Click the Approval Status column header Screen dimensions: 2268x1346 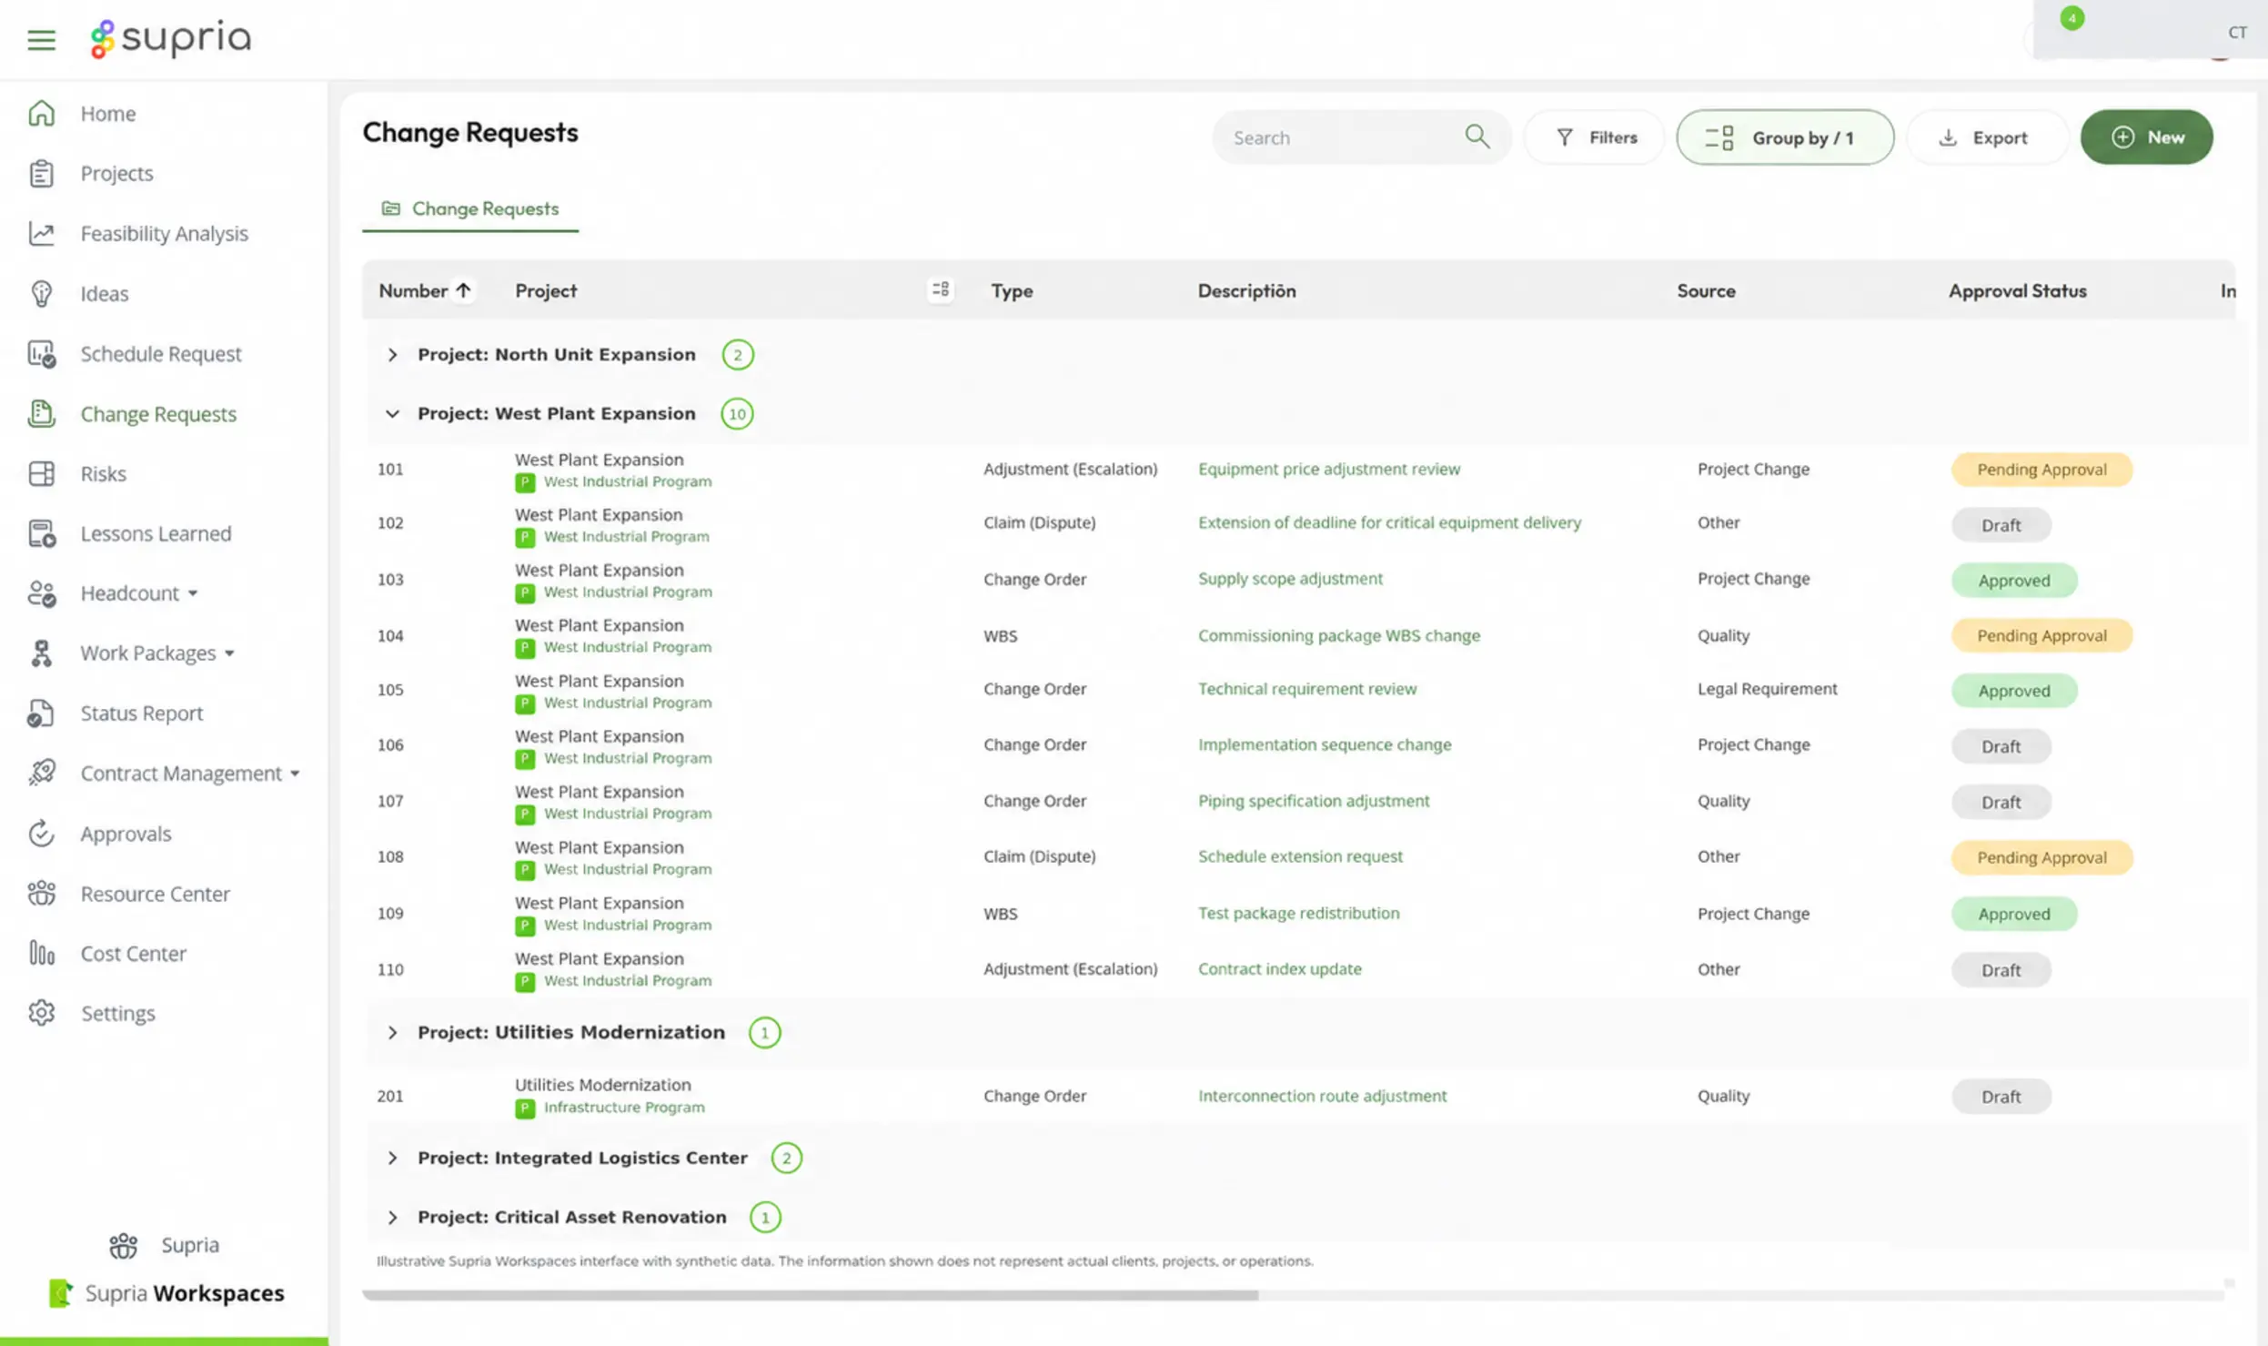coord(2017,290)
